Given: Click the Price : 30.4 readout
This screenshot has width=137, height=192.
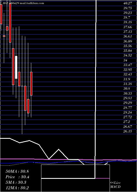Looking at the screenshot, I should click(x=17, y=177).
